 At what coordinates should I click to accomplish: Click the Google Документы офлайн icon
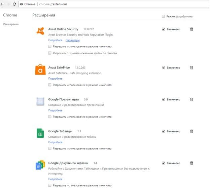pyautogui.click(x=40, y=165)
